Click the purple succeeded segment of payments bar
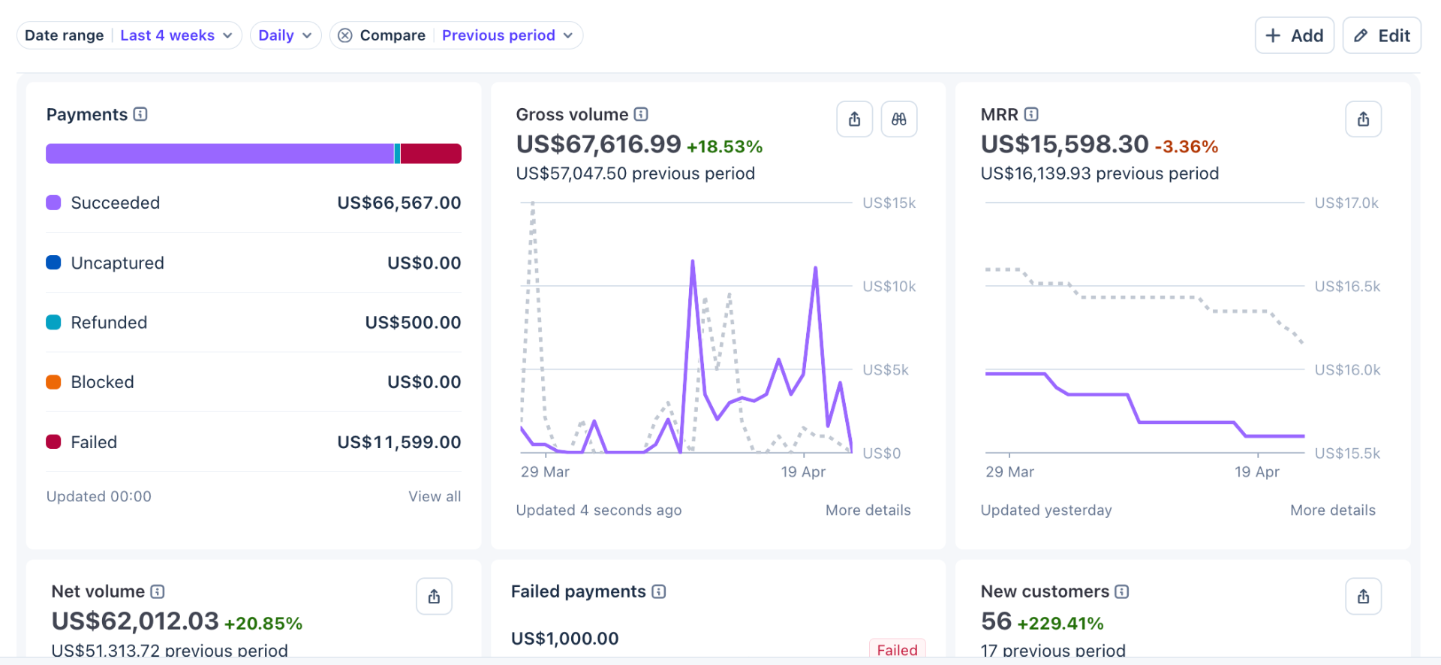The width and height of the screenshot is (1441, 665). [220, 154]
